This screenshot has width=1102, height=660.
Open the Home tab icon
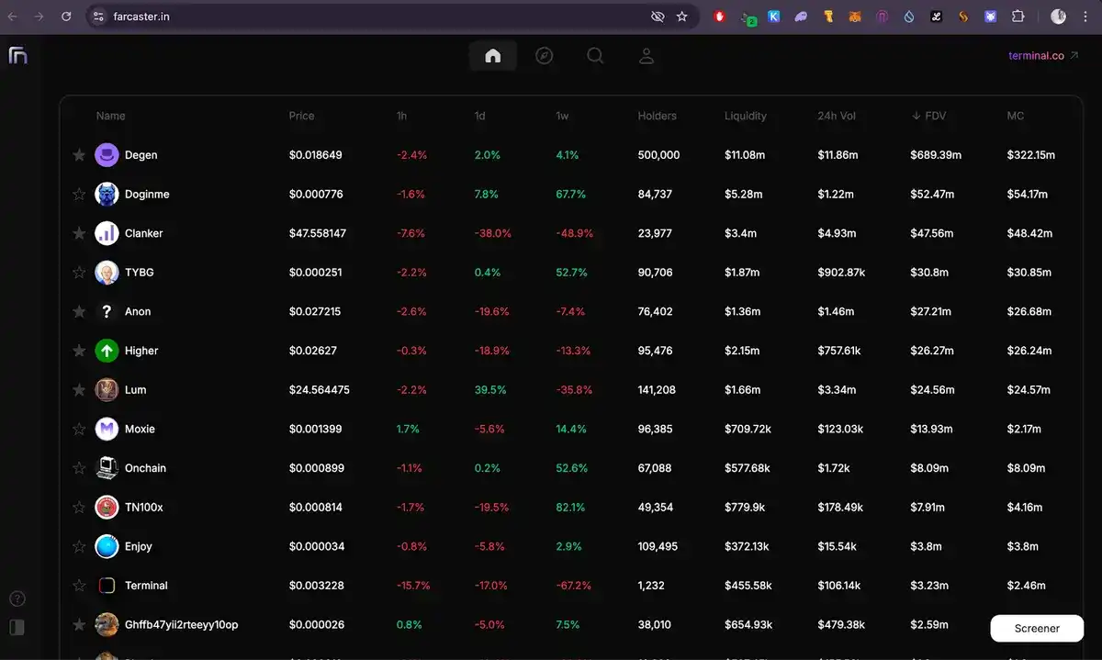pyautogui.click(x=493, y=56)
